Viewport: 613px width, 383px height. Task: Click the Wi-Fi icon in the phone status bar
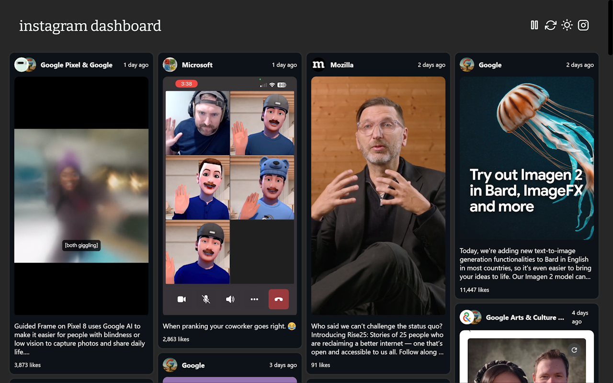point(272,85)
